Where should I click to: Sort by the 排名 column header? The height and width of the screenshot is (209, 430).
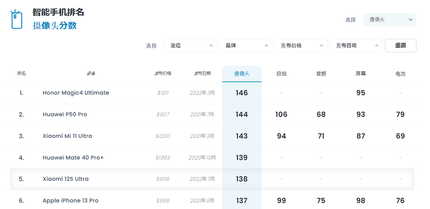point(21,73)
